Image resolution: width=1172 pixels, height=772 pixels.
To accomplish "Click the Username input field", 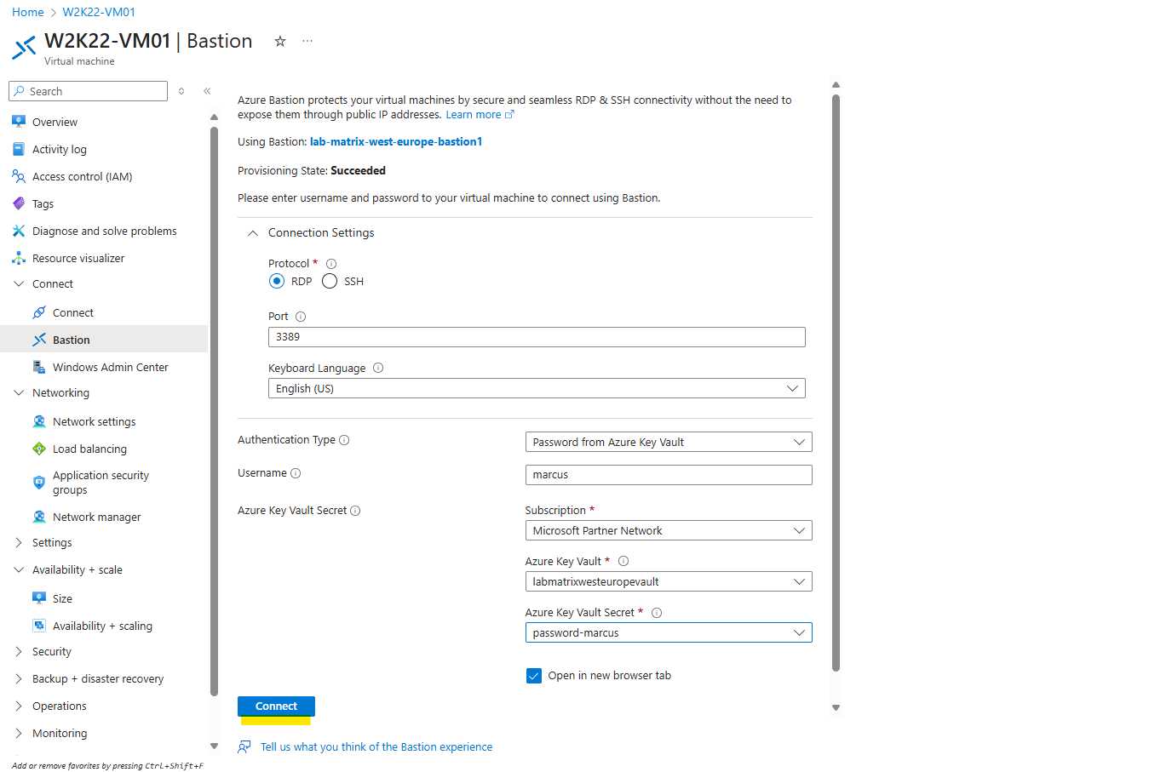I will (x=669, y=475).
